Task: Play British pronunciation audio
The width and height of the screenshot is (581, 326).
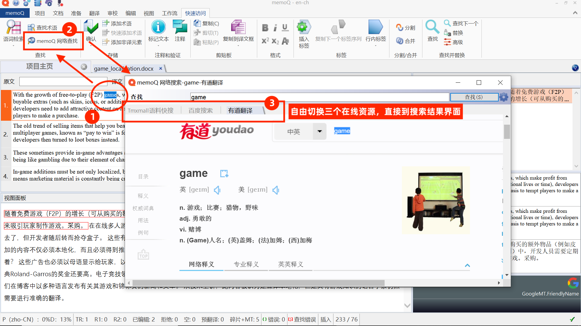Action: point(217,190)
